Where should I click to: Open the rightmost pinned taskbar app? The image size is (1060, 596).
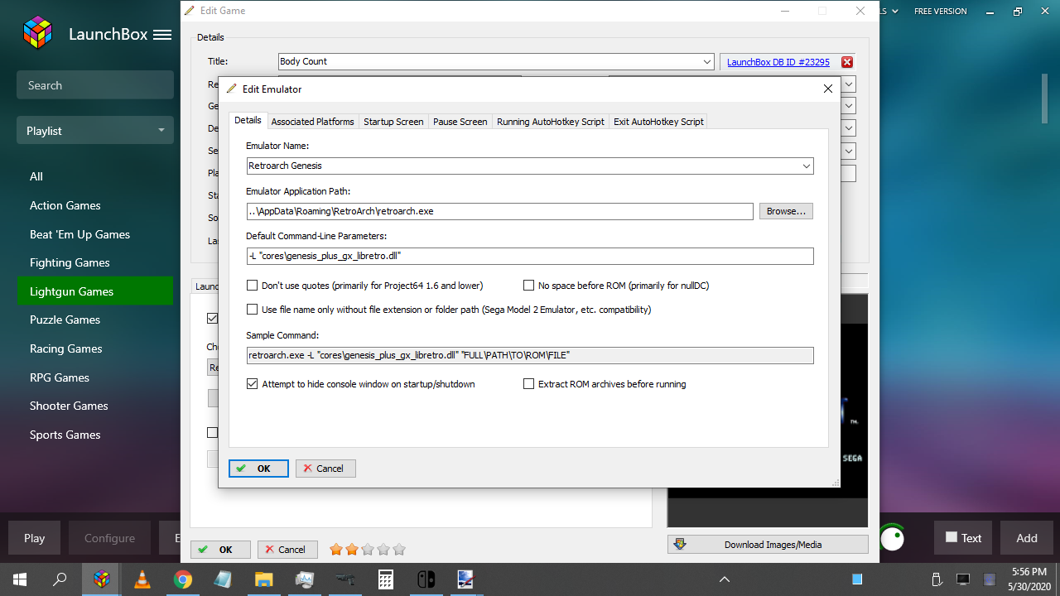click(466, 579)
